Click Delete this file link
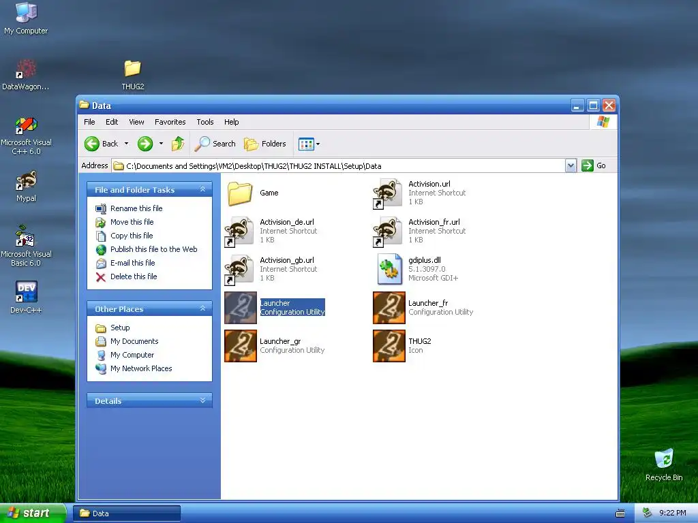This screenshot has height=523, width=698. click(x=134, y=276)
